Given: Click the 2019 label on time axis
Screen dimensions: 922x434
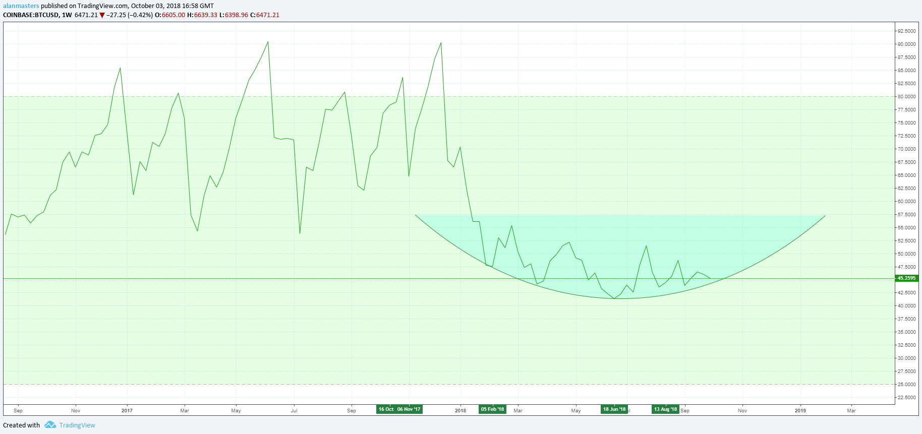Looking at the screenshot, I should 800,410.
